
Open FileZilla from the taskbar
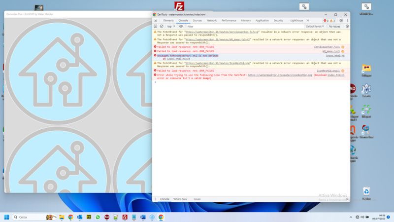tap(125, 217)
